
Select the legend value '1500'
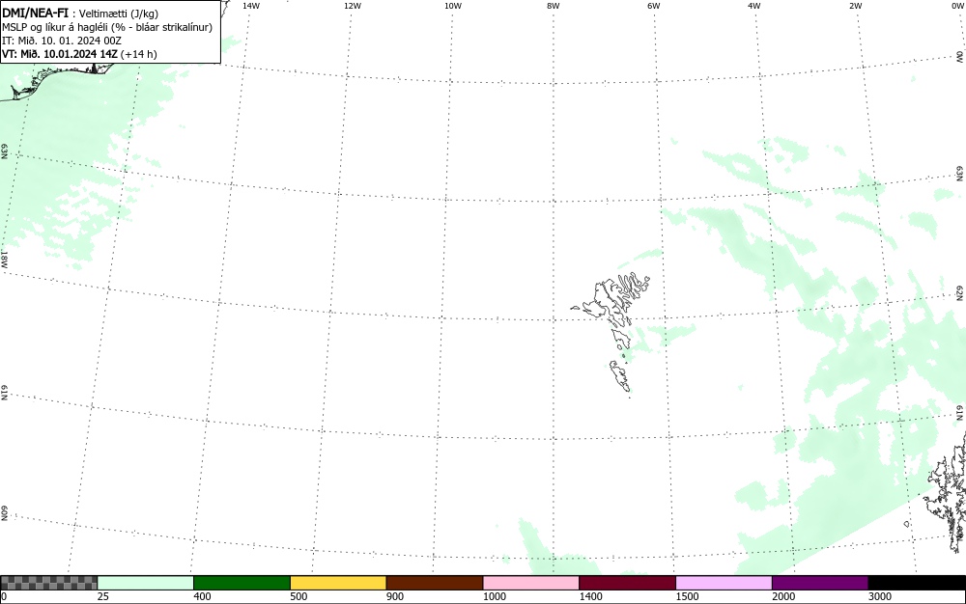click(688, 596)
